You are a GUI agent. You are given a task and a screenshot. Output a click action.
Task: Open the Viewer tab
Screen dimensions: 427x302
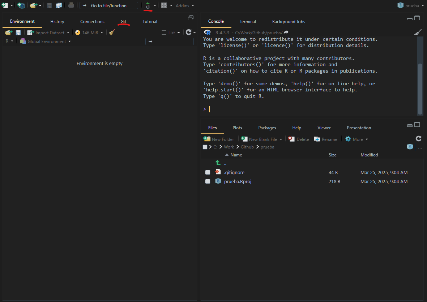click(x=324, y=128)
